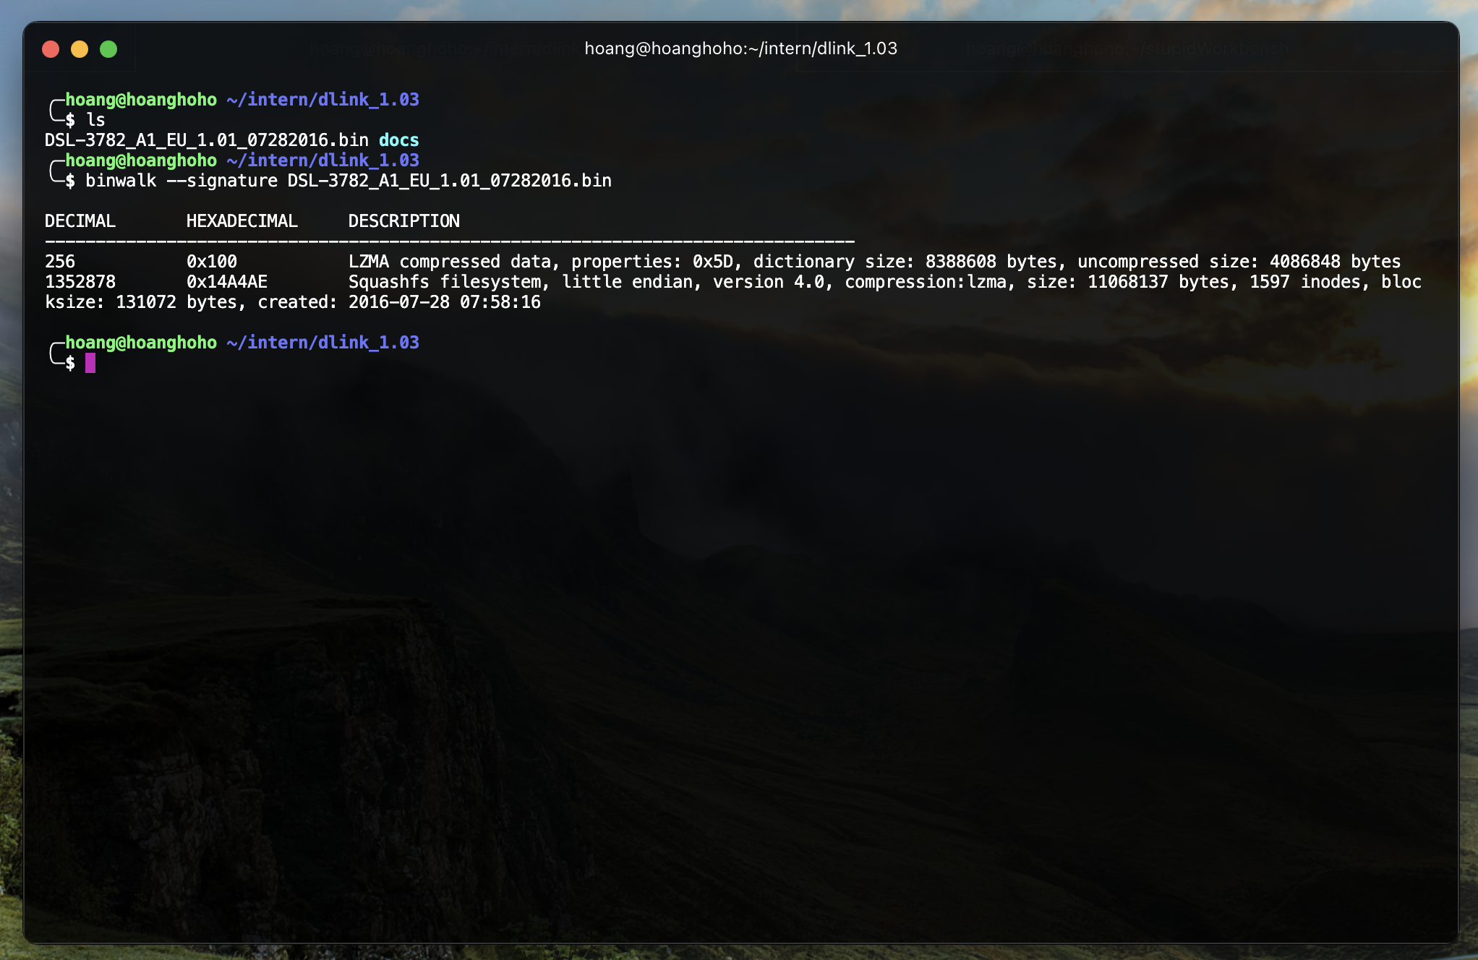Click the uncompressed size value '4086848'
Image resolution: width=1478 pixels, height=960 pixels.
coord(1305,262)
